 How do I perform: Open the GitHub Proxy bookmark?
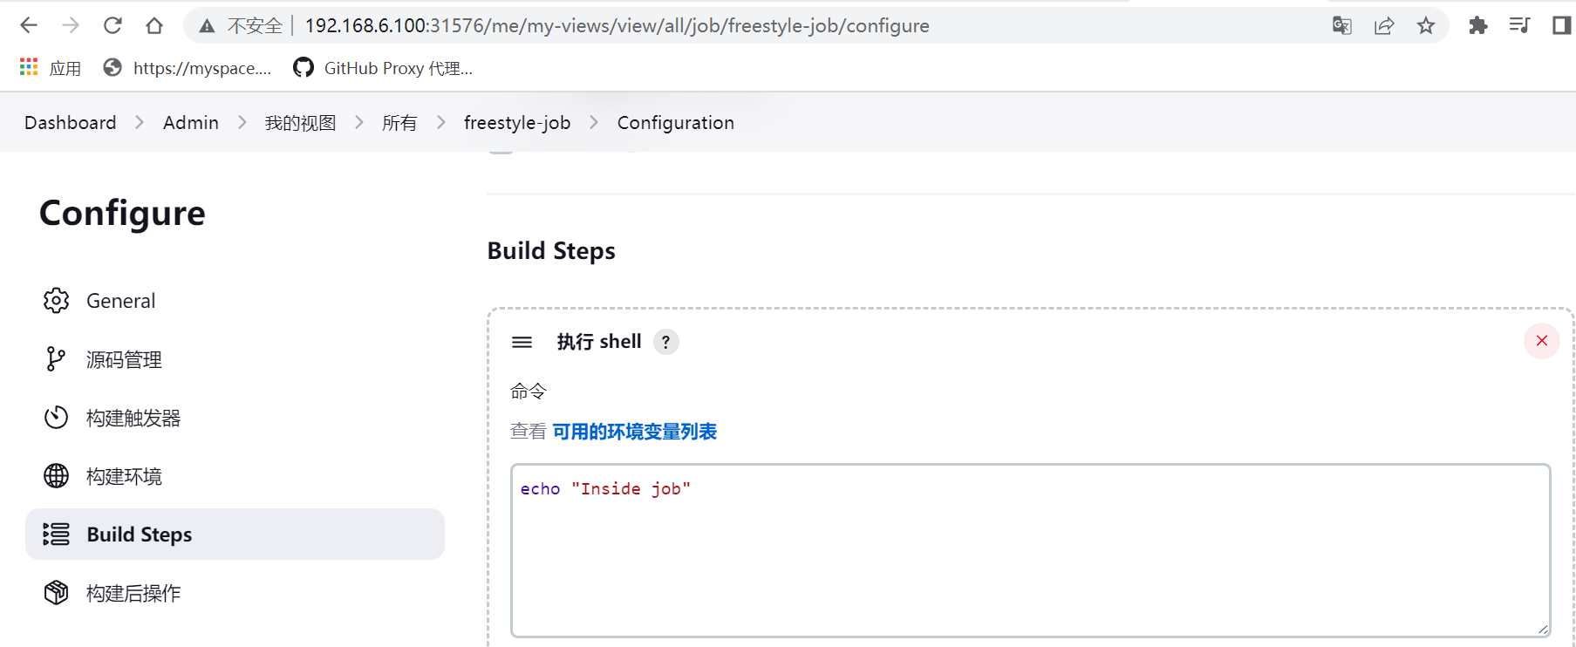coord(383,67)
